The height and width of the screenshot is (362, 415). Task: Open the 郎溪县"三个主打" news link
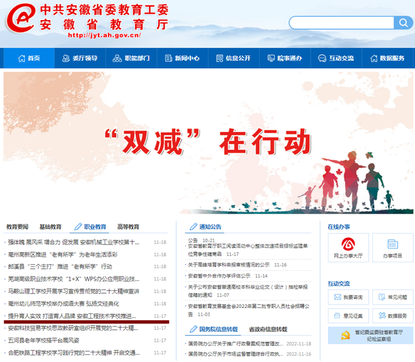tap(60, 266)
